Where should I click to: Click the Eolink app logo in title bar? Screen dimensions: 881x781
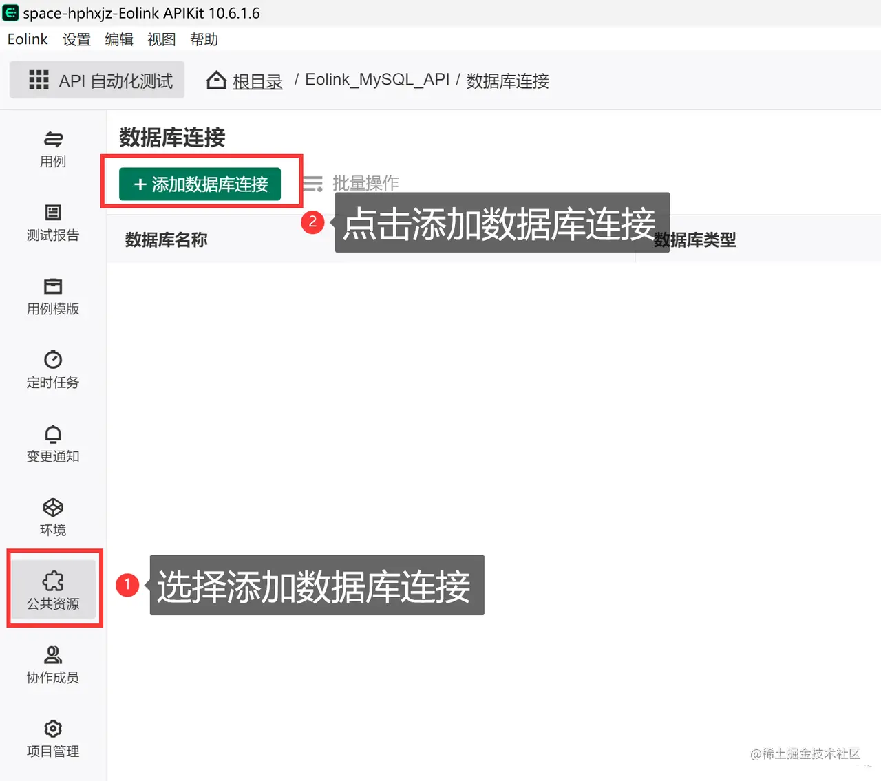[10, 12]
